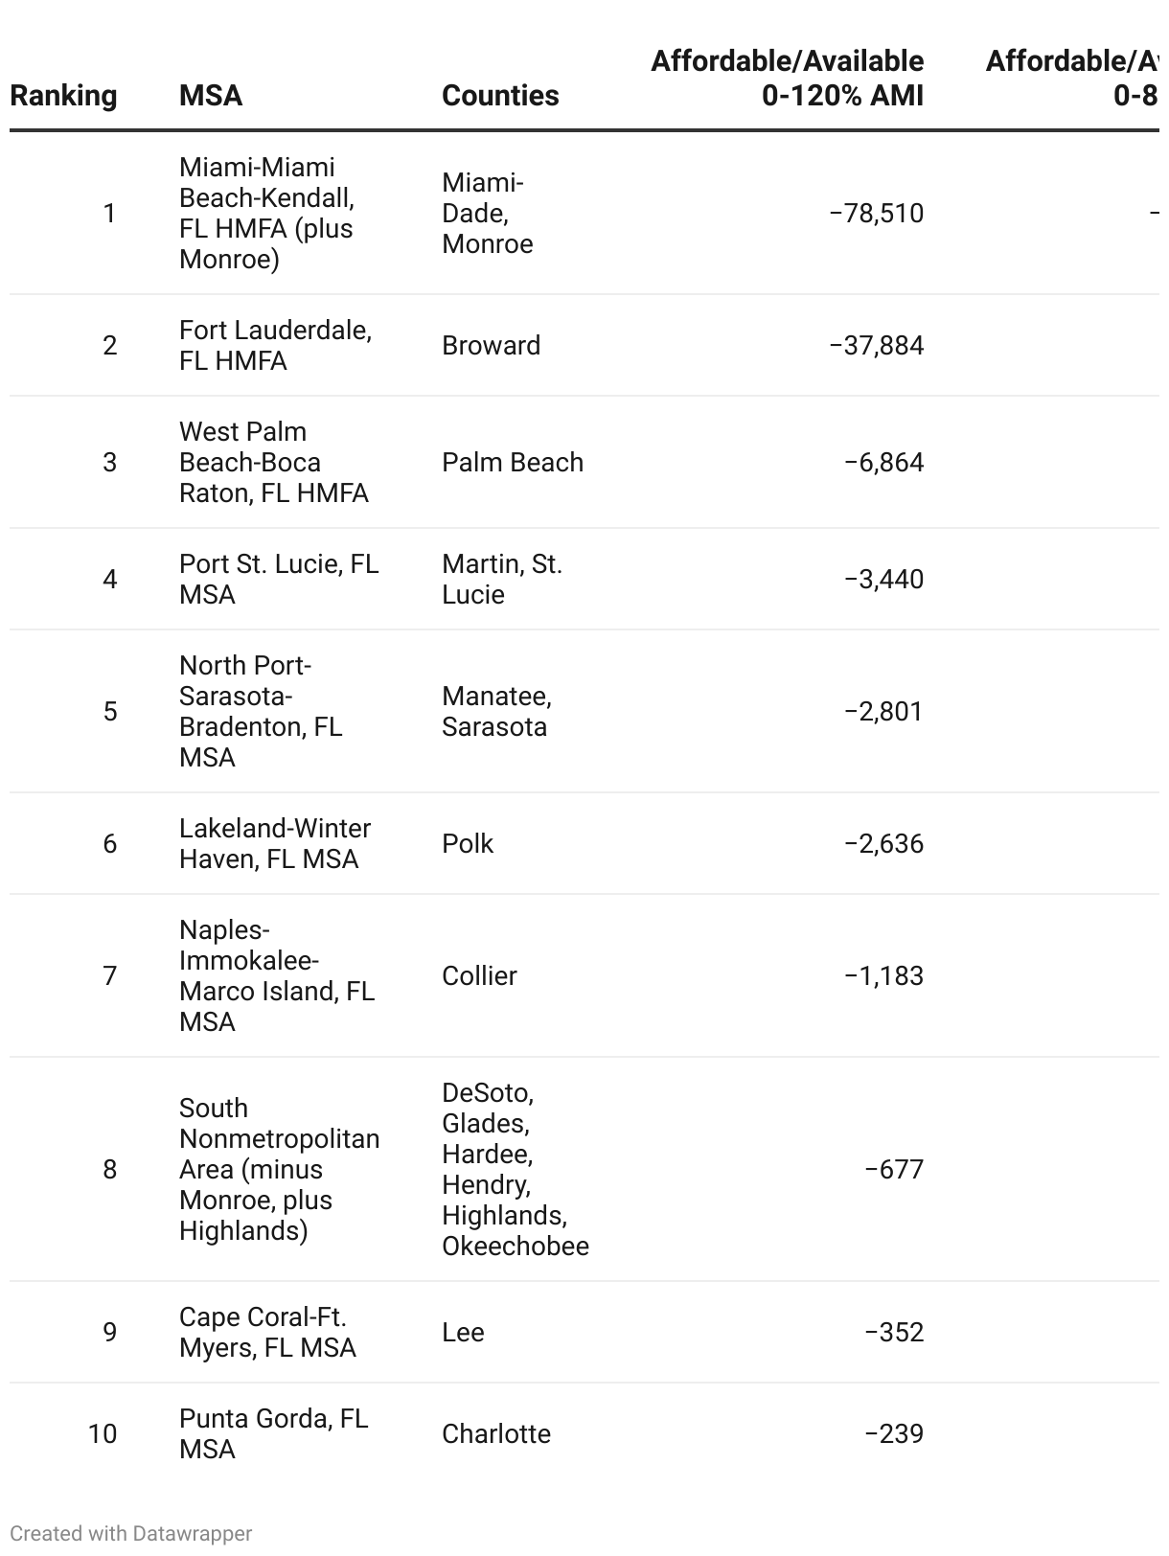The image size is (1169, 1556).
Task: Open the Created with Datawrapper link
Action: coord(130,1533)
